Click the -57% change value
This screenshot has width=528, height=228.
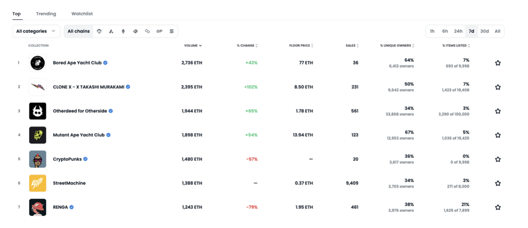252,159
